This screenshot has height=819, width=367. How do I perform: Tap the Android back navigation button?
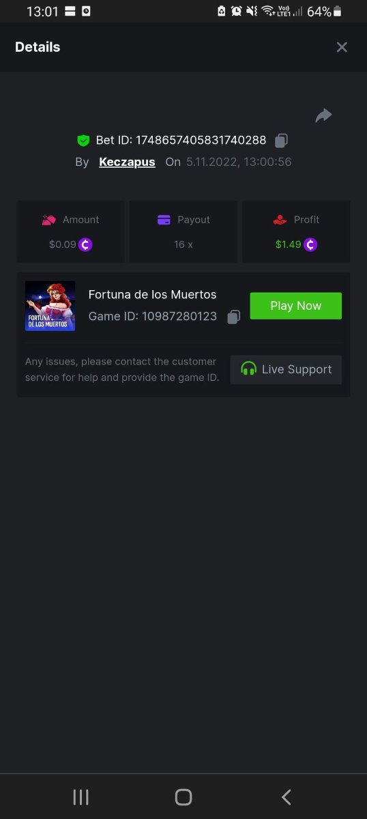(x=287, y=796)
